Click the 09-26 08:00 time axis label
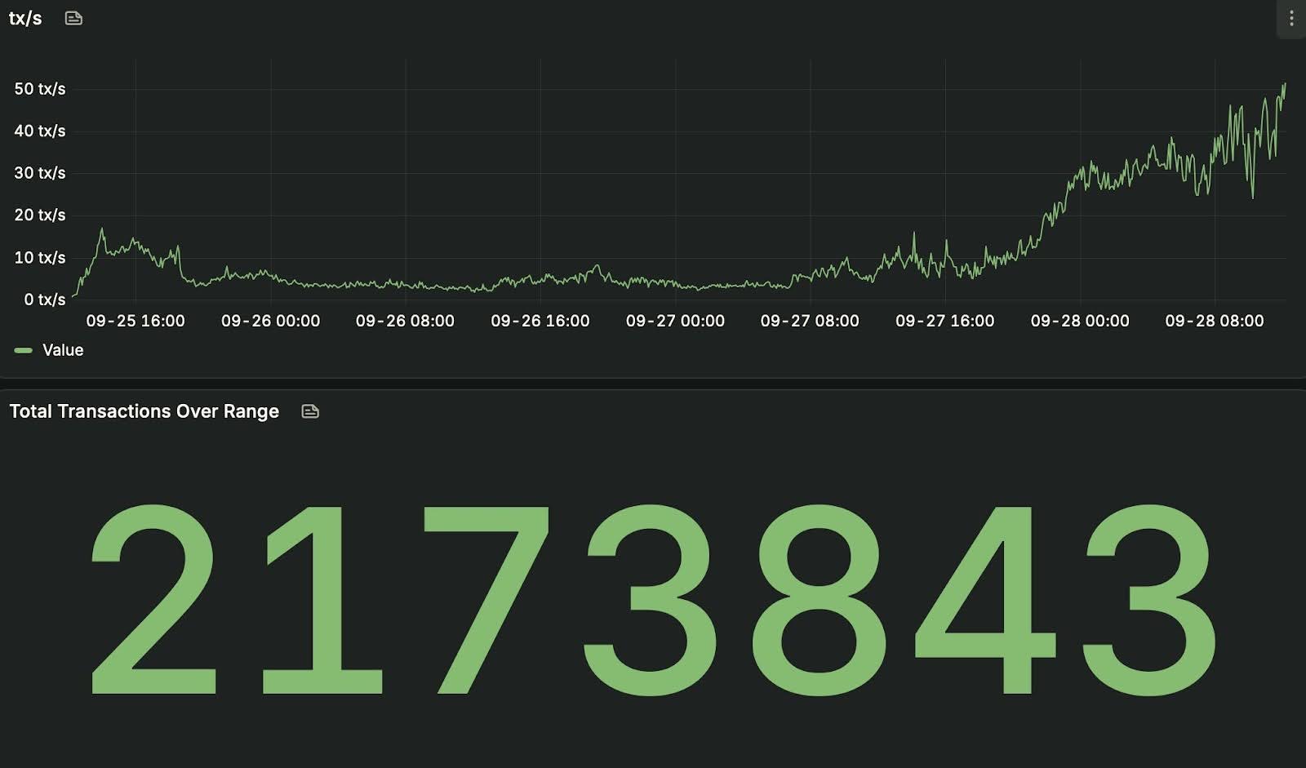Image resolution: width=1306 pixels, height=768 pixels. (405, 321)
